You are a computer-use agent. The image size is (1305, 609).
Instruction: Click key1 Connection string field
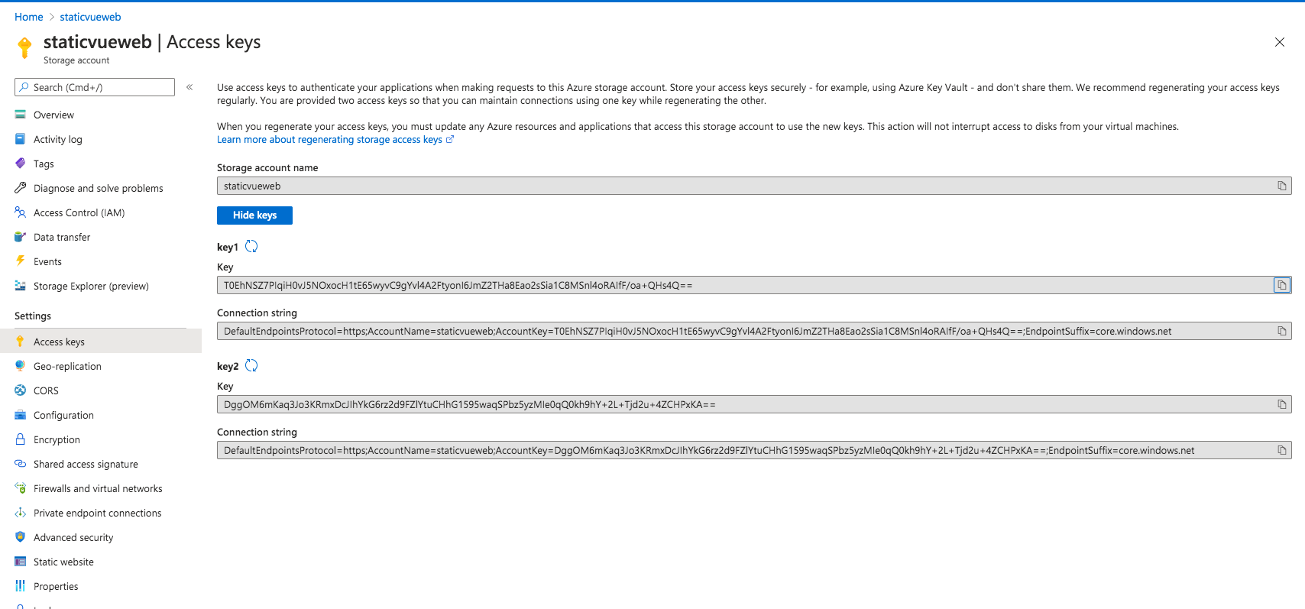coord(754,331)
